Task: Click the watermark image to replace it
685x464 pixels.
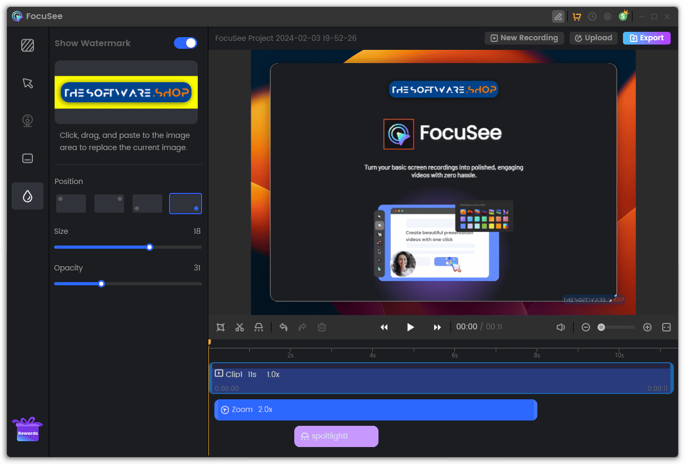Action: tap(126, 92)
